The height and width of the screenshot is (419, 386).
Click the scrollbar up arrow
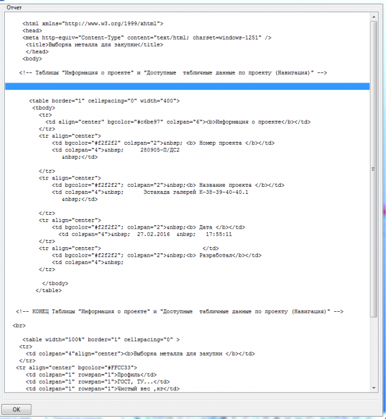point(373,17)
